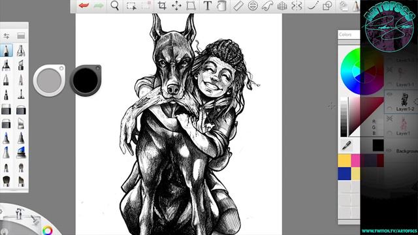Image resolution: width=418 pixels, height=235 pixels.
Task: Choose the orange-yellow palette swatch
Action: tap(344, 161)
